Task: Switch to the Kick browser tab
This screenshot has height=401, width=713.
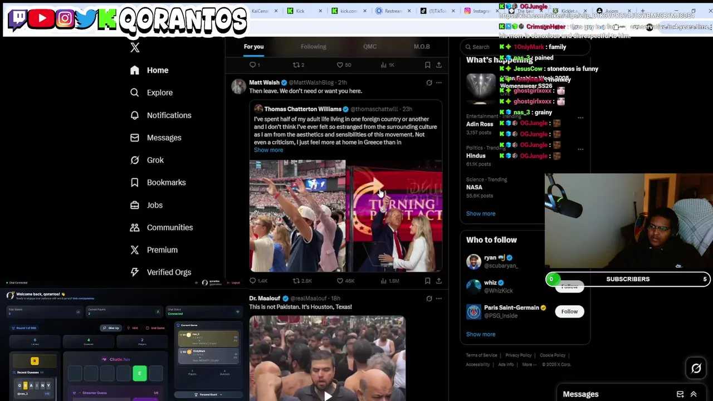Action: pyautogui.click(x=304, y=11)
